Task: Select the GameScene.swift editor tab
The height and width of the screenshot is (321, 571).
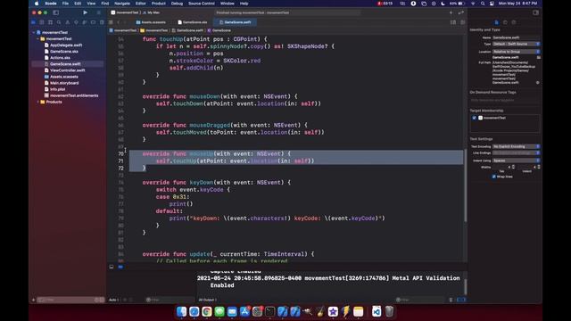Action: [x=235, y=22]
